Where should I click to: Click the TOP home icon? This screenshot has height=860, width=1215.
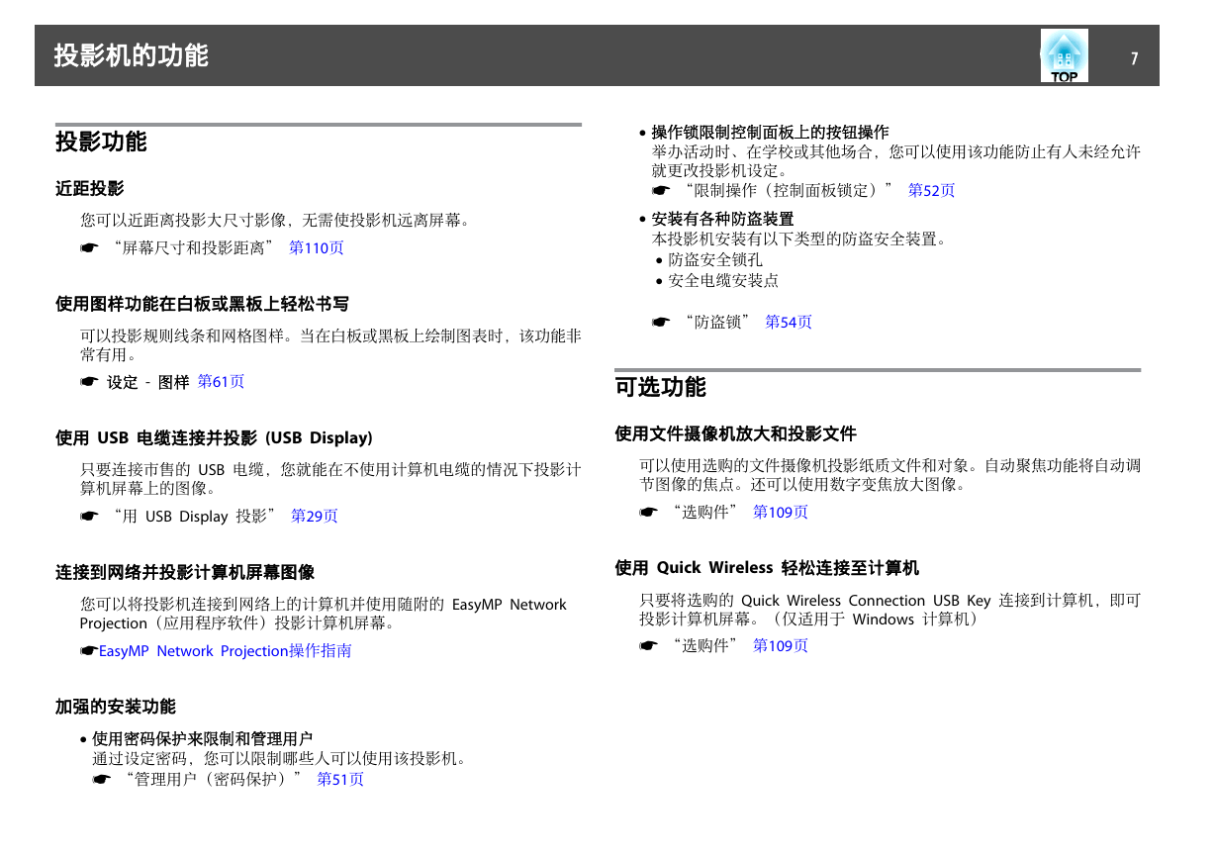pos(1065,55)
